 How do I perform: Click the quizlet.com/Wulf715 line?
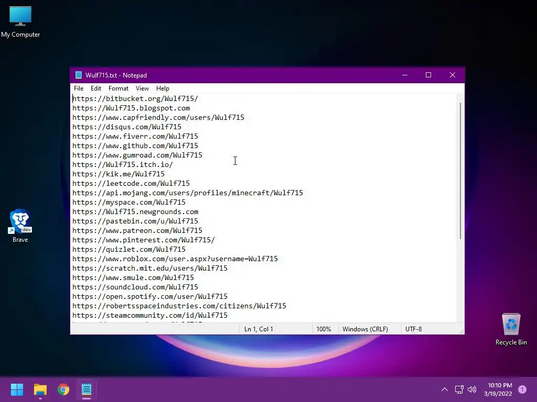129,249
